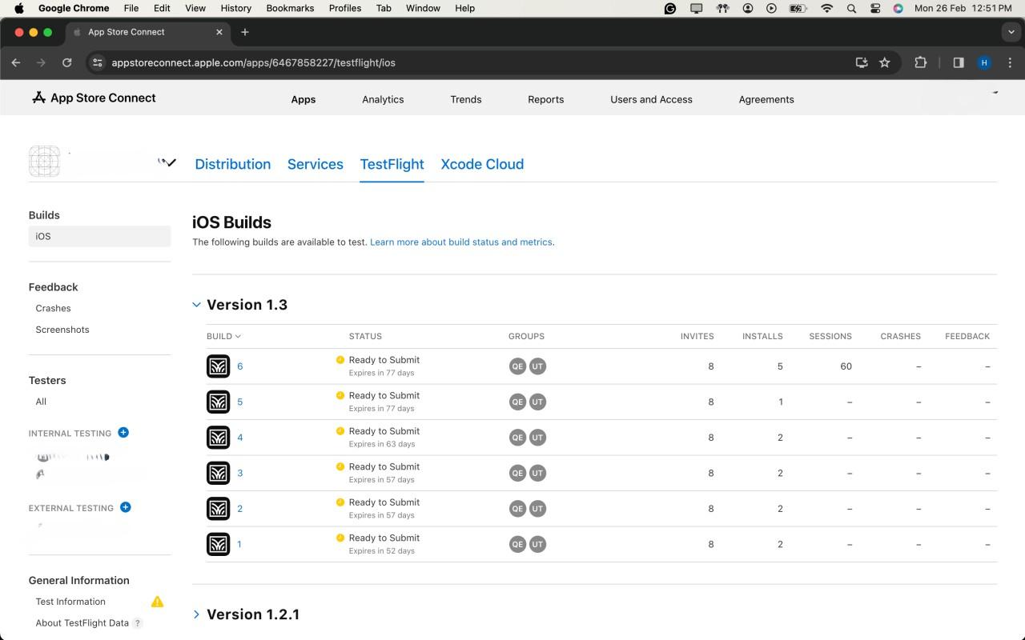Click the SESSIONS column header
The width and height of the screenshot is (1025, 640).
tap(830, 336)
